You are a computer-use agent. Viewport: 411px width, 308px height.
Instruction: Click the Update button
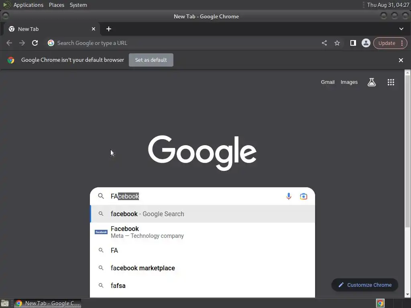[387, 43]
